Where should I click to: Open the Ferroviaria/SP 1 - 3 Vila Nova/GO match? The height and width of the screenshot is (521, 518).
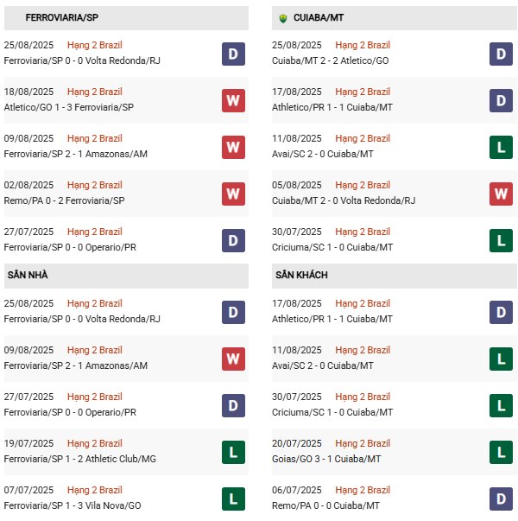73,505
